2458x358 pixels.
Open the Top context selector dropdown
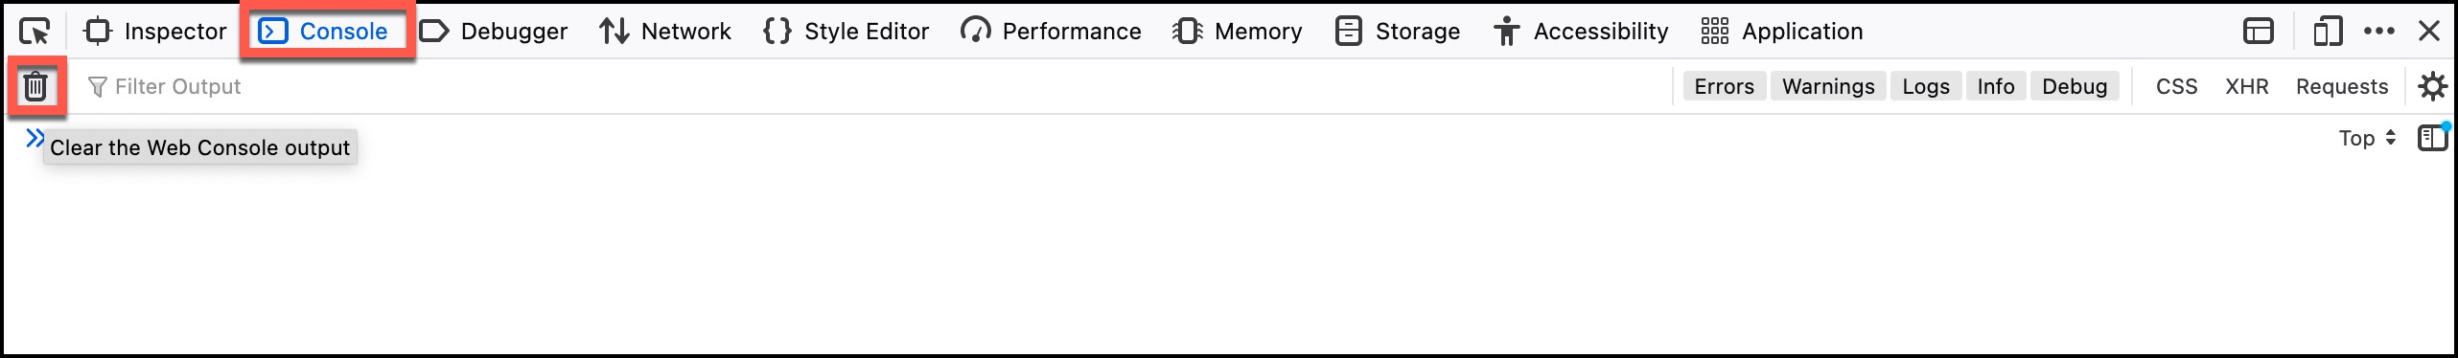pos(2367,138)
